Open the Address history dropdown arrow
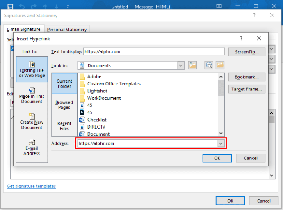 [221, 143]
